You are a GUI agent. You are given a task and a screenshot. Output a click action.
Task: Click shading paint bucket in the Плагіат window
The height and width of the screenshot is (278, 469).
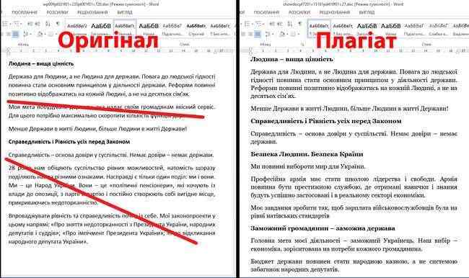tap(282, 34)
